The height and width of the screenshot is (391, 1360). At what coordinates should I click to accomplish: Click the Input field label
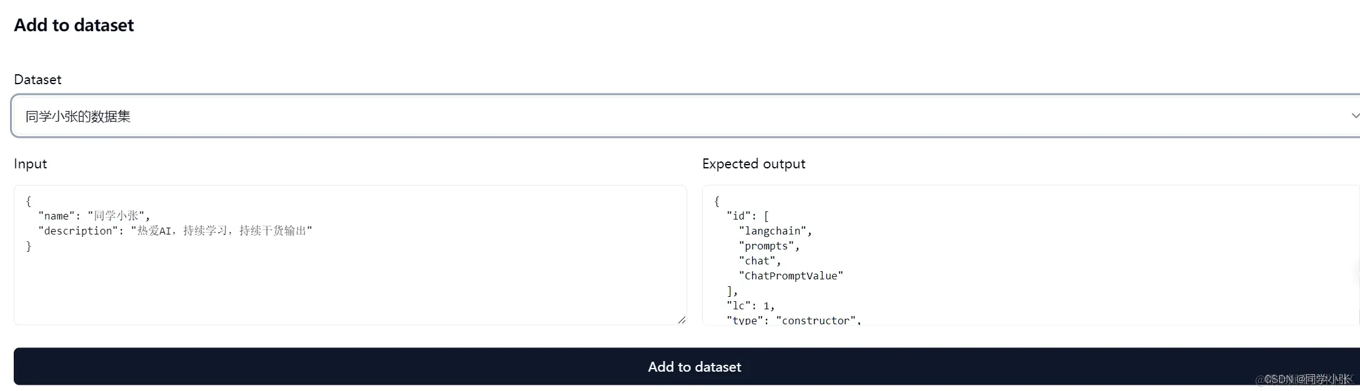click(30, 164)
